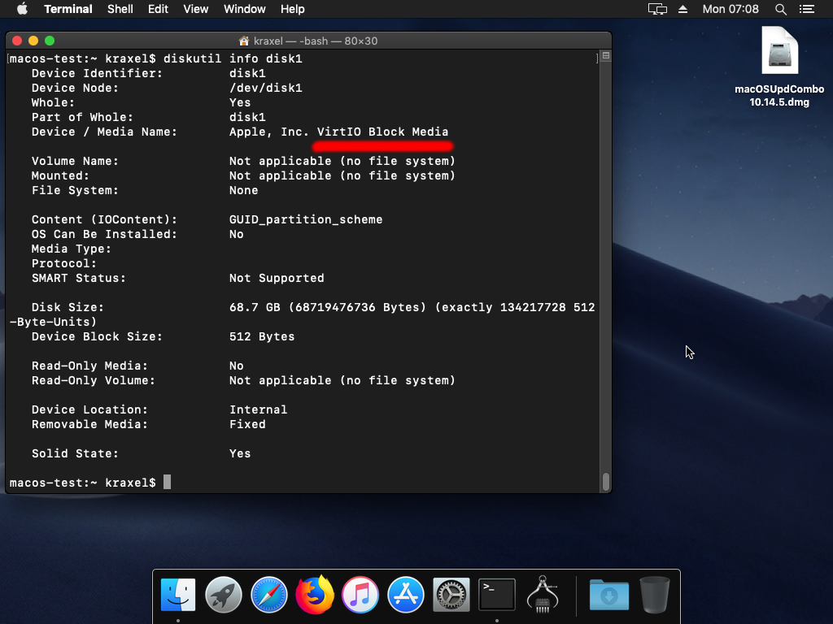833x624 pixels.
Task: Click the Terminal vertical scrollbar thumb
Action: (605, 481)
